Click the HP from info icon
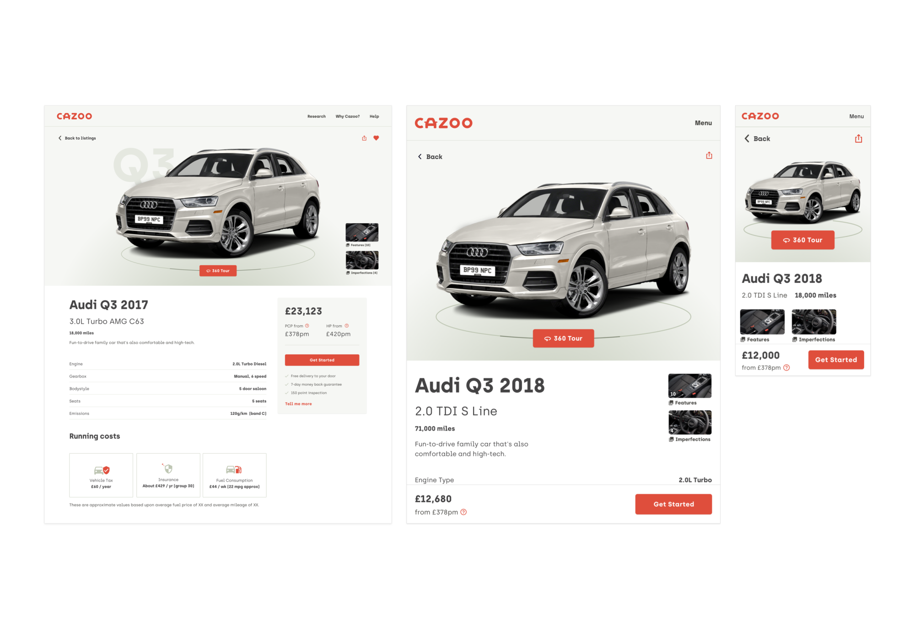 click(347, 326)
